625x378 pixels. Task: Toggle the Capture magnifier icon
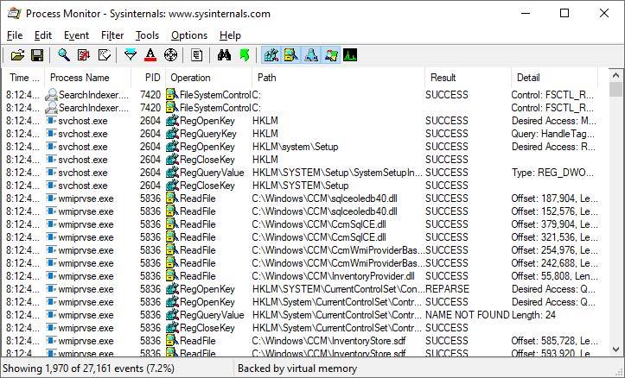click(x=64, y=55)
